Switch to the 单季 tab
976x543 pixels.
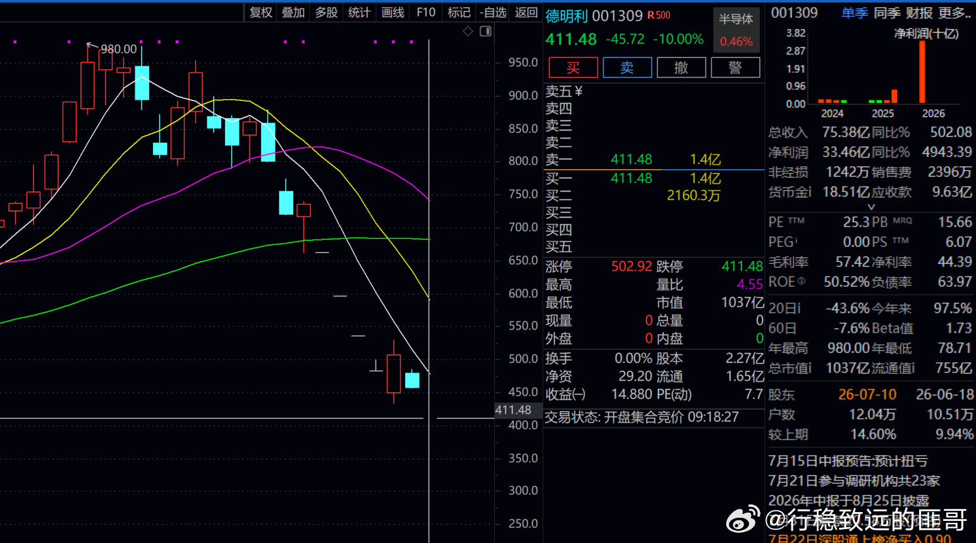(855, 13)
